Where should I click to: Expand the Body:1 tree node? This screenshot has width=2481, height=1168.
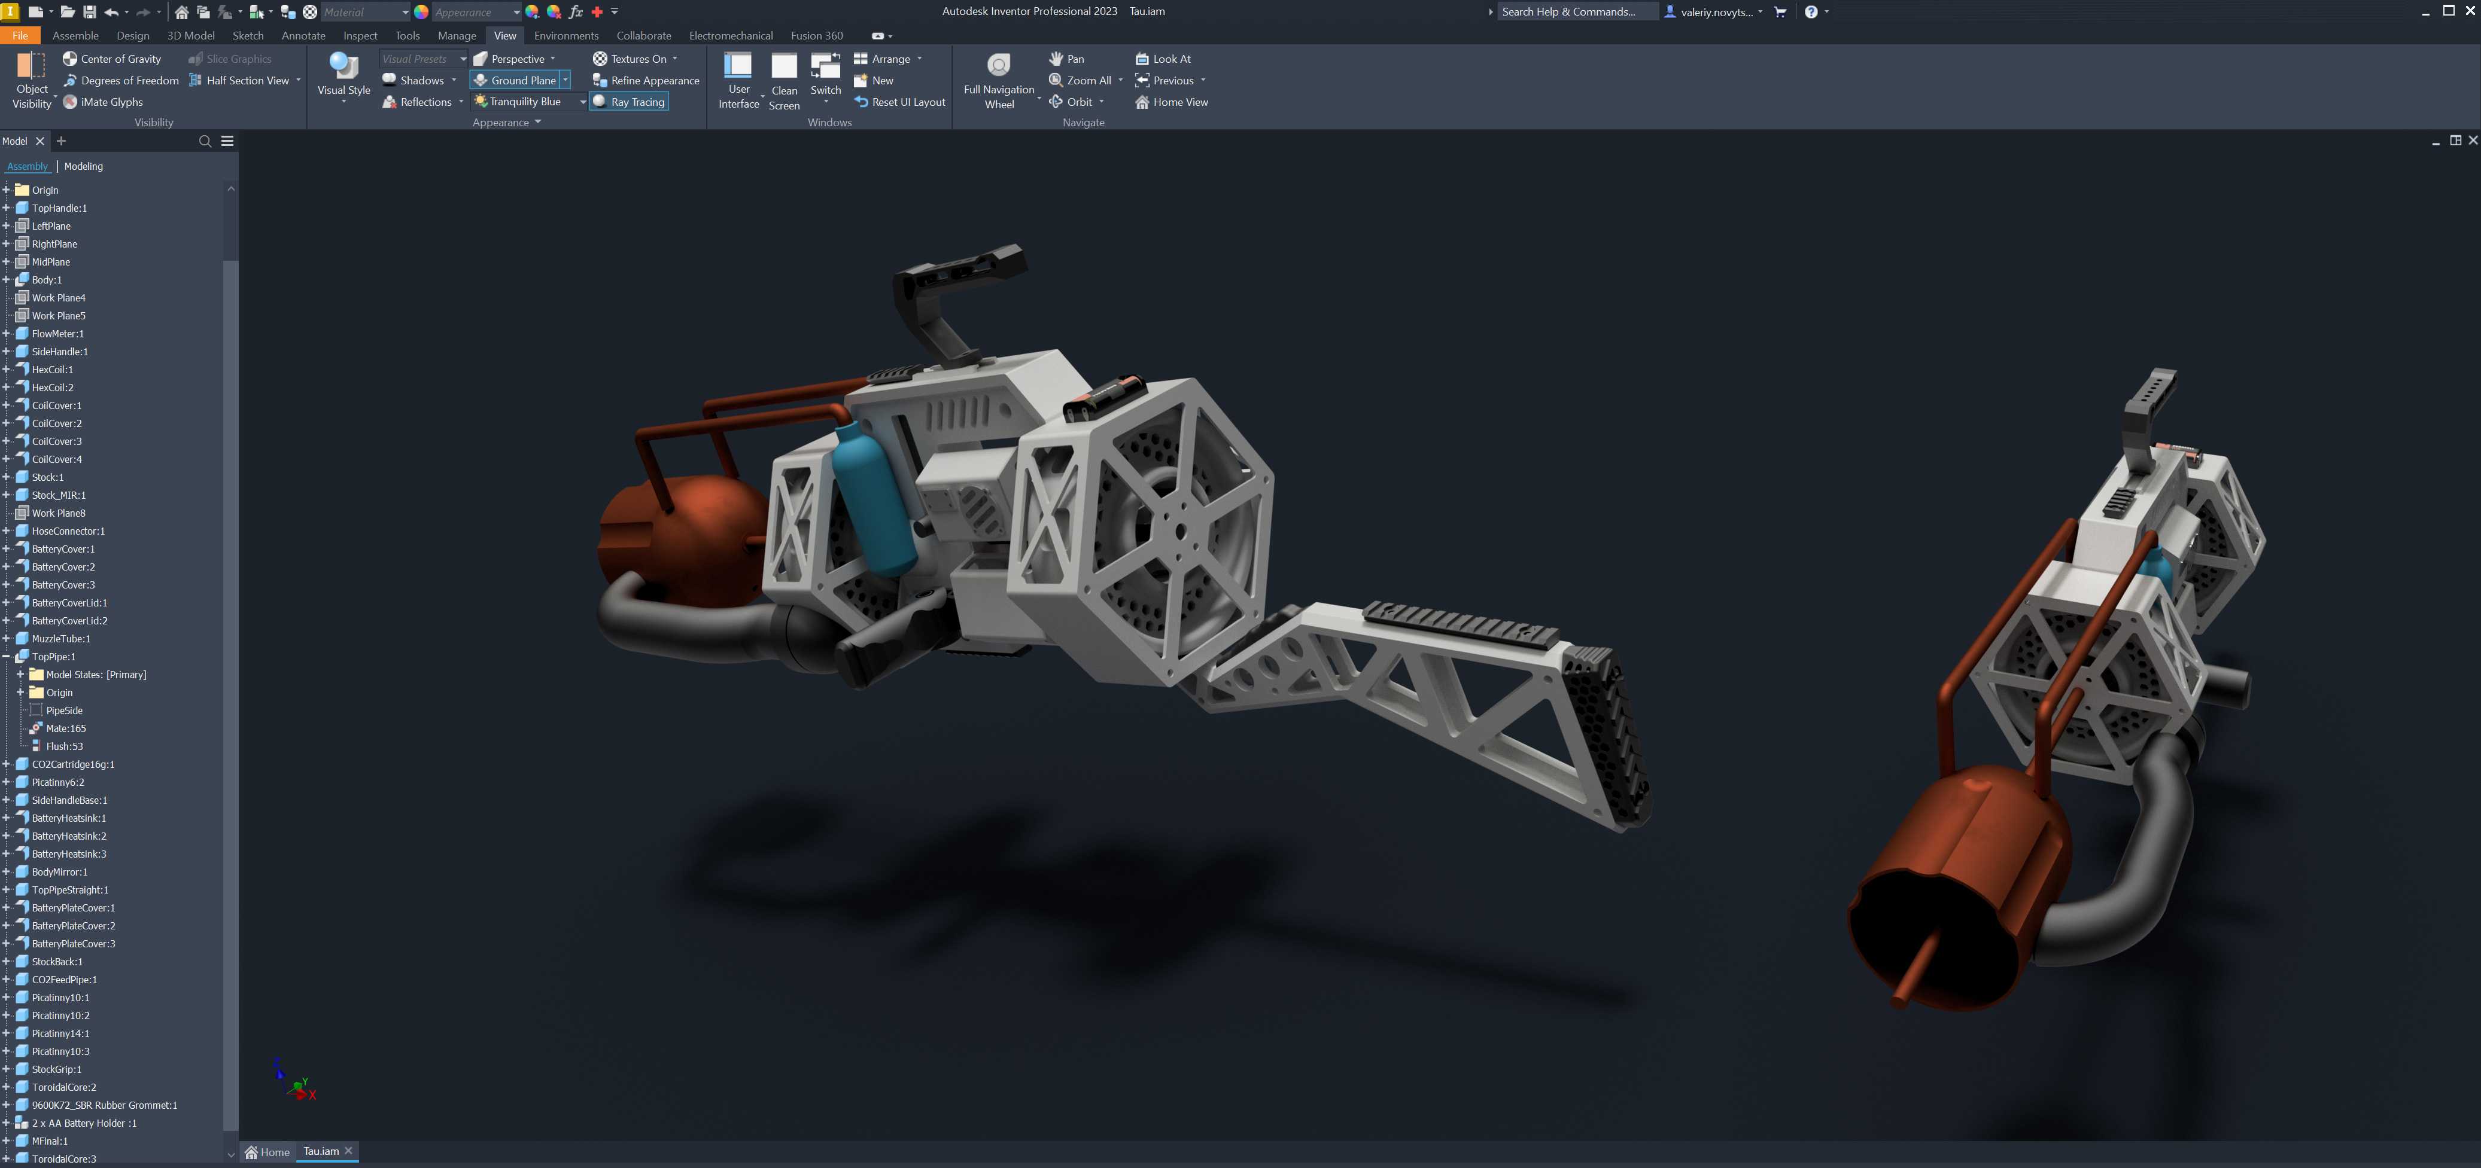click(x=6, y=280)
